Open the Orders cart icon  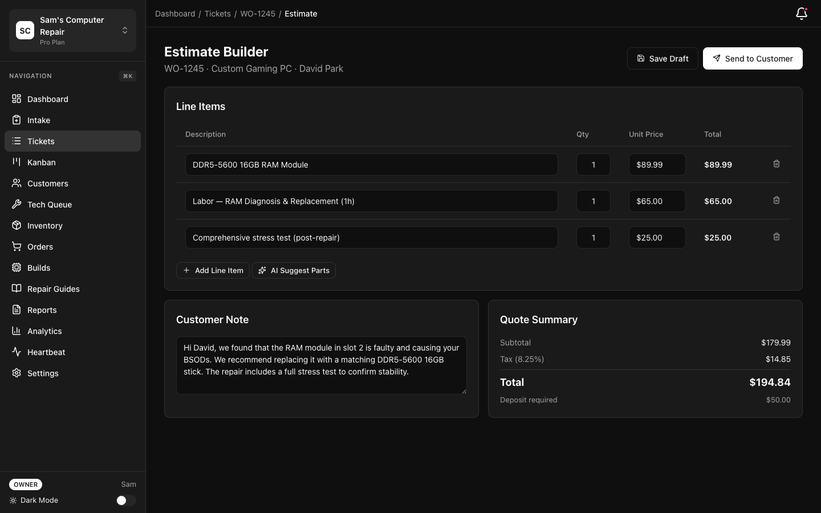[16, 247]
